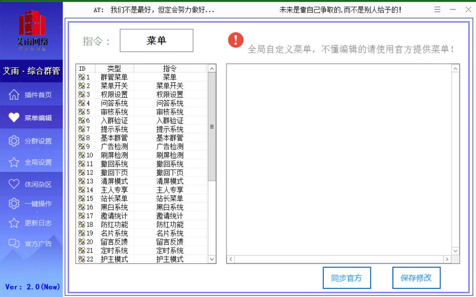Click the house icon for 插件首页
This screenshot has width=476, height=297.
[14, 95]
